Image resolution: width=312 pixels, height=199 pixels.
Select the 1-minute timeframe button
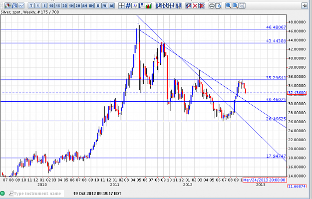38,6
